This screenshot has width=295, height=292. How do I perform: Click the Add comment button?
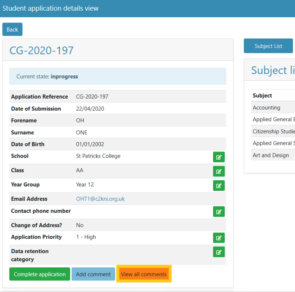(93, 274)
